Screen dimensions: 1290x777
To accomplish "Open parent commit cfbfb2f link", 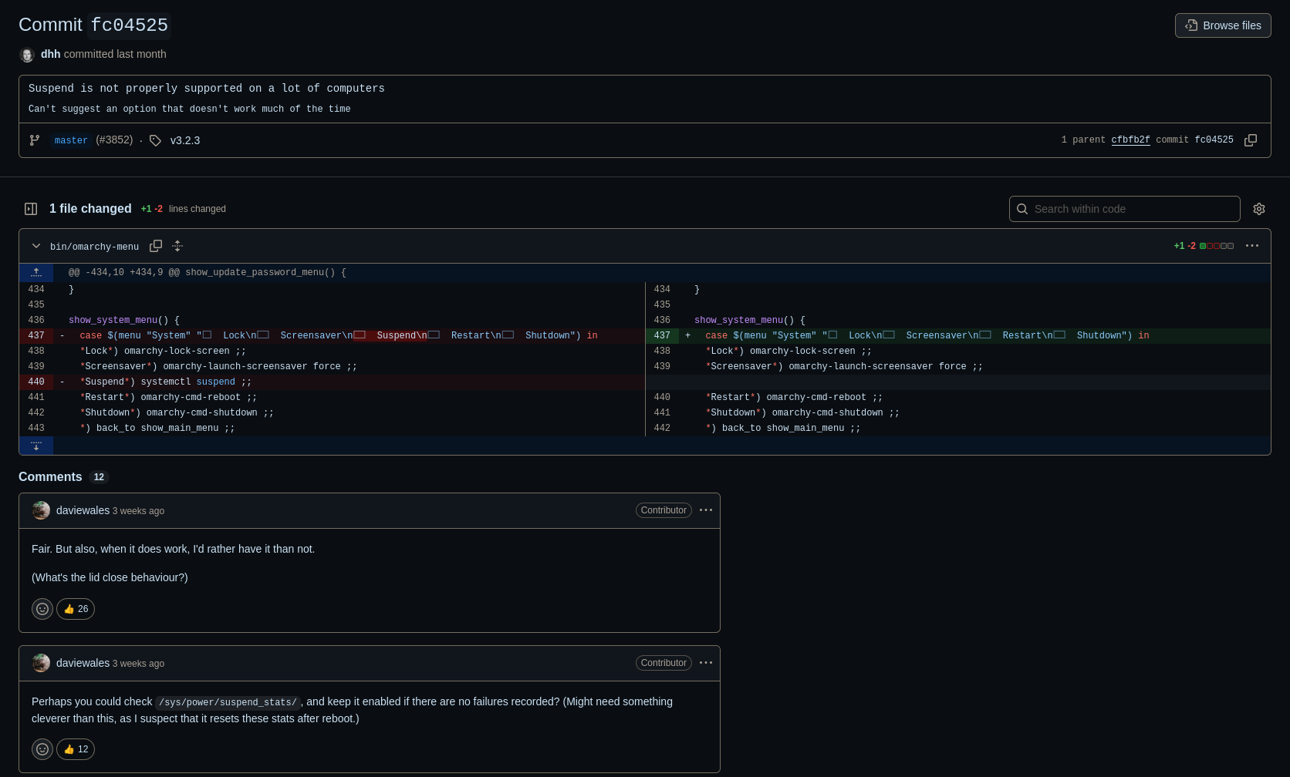I will coord(1130,140).
